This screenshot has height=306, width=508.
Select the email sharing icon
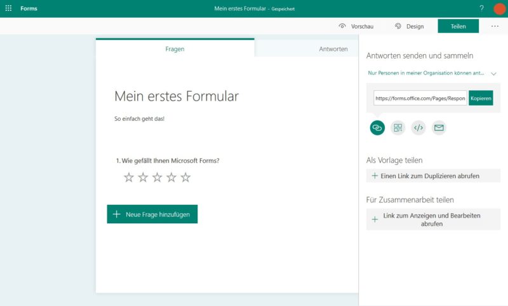(439, 127)
